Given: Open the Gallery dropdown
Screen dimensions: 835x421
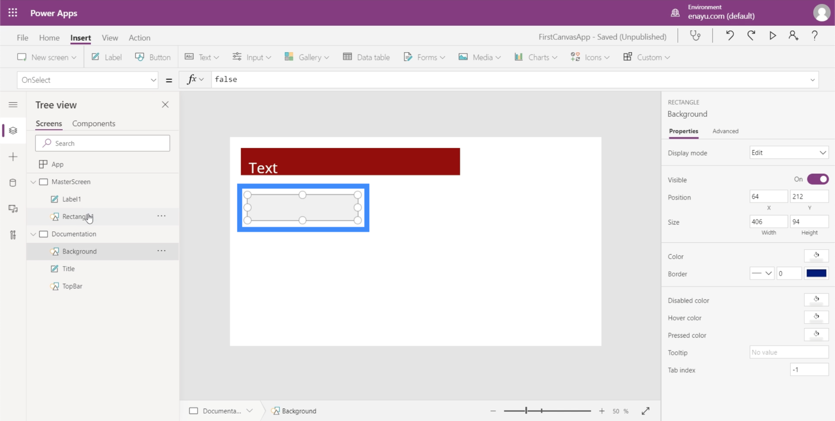Looking at the screenshot, I should click(307, 57).
